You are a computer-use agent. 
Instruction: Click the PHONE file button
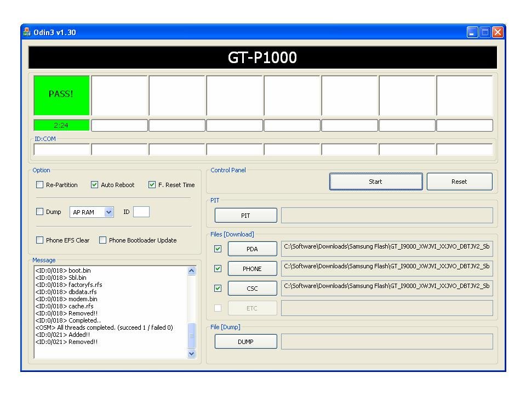click(252, 269)
